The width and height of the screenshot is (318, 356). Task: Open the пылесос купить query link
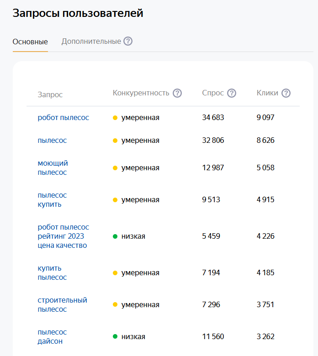(x=52, y=200)
